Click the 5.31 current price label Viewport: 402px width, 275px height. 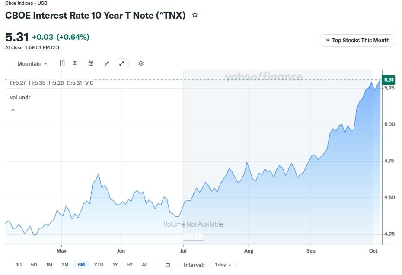click(x=389, y=79)
